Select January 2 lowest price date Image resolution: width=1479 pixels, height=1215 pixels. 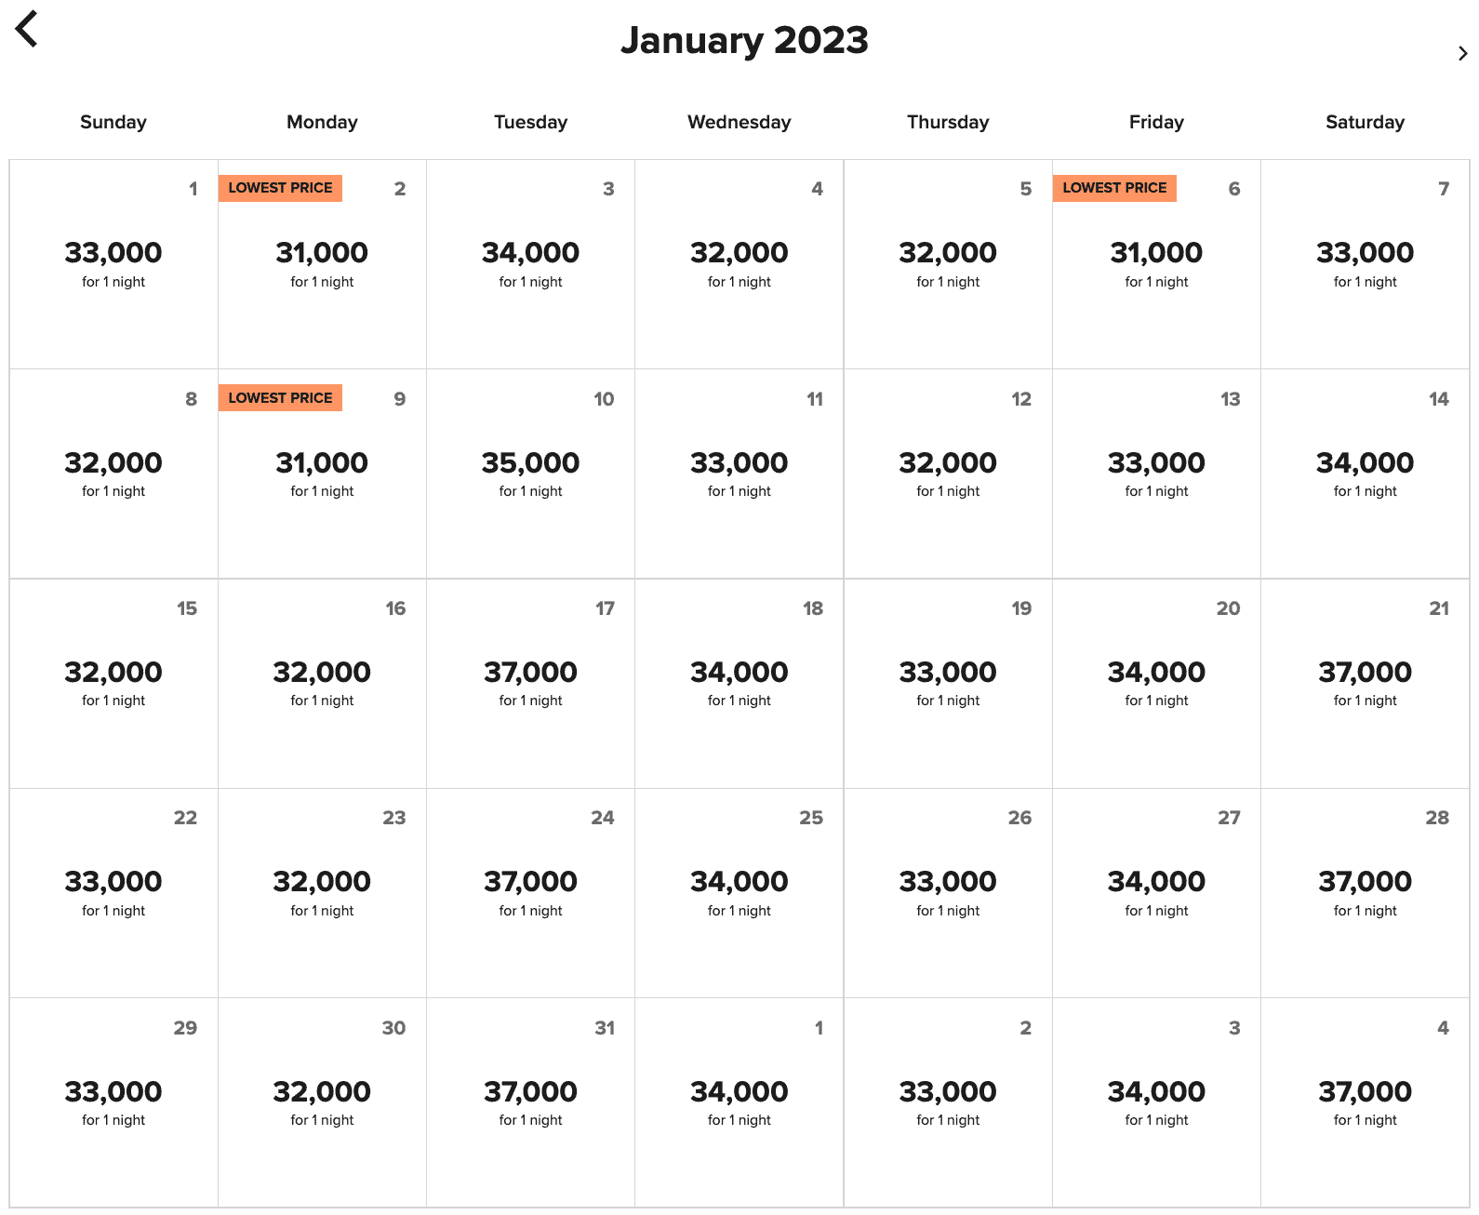click(x=322, y=263)
